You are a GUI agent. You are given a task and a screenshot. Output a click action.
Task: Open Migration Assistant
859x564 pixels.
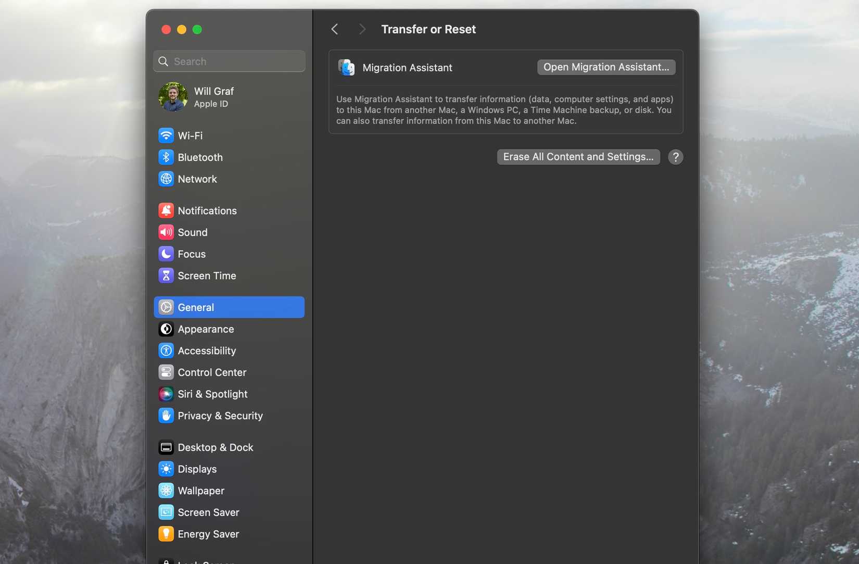pyautogui.click(x=605, y=67)
